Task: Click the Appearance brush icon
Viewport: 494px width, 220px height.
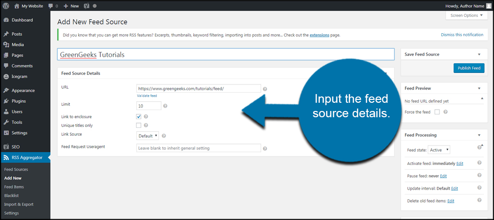Action: pos(6,90)
